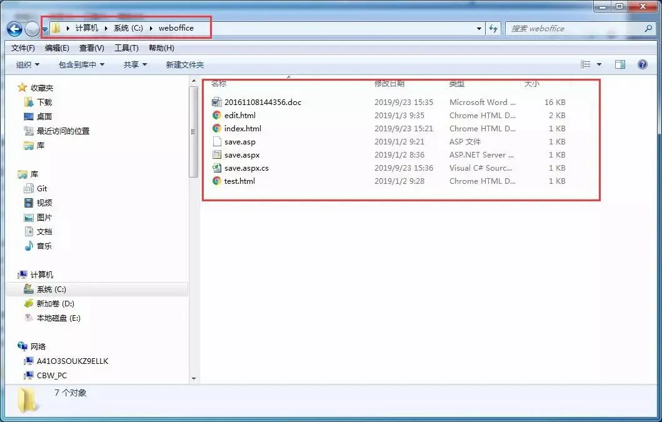Click the star icon next to 收藏夹
Image resolution: width=662 pixels, height=422 pixels.
(x=22, y=88)
